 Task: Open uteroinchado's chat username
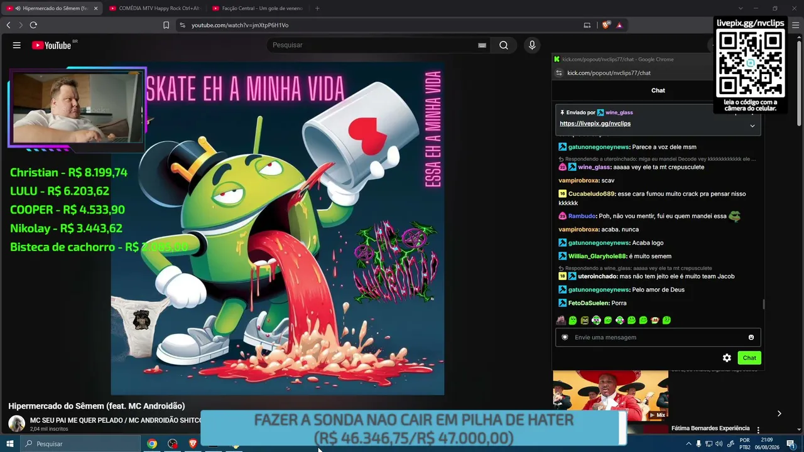pyautogui.click(x=597, y=276)
